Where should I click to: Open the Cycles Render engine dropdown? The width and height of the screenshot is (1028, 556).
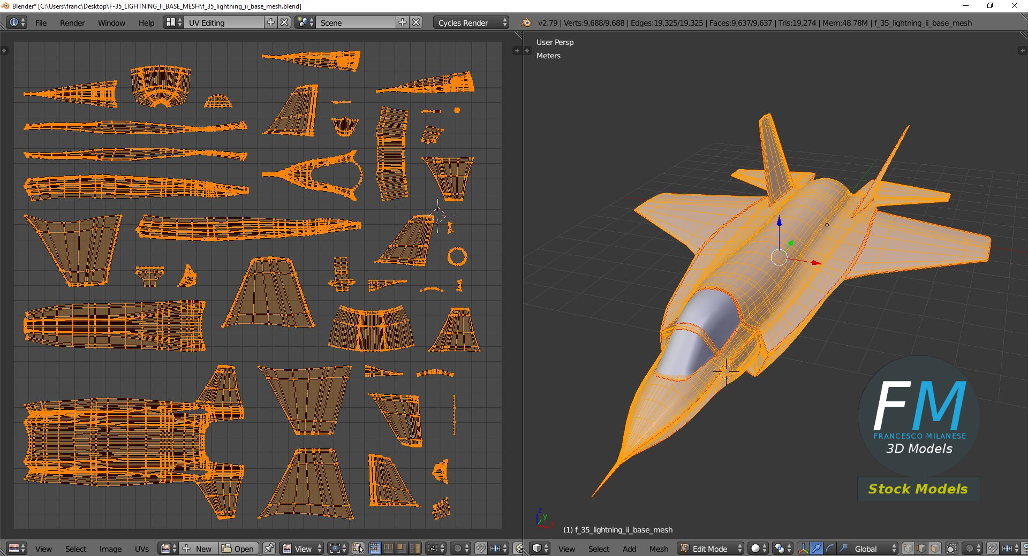click(471, 22)
